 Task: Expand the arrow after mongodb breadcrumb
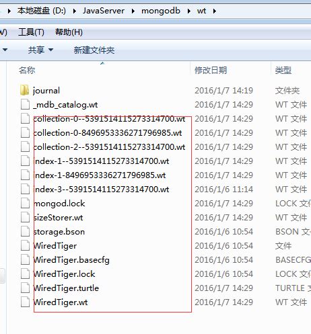click(189, 11)
